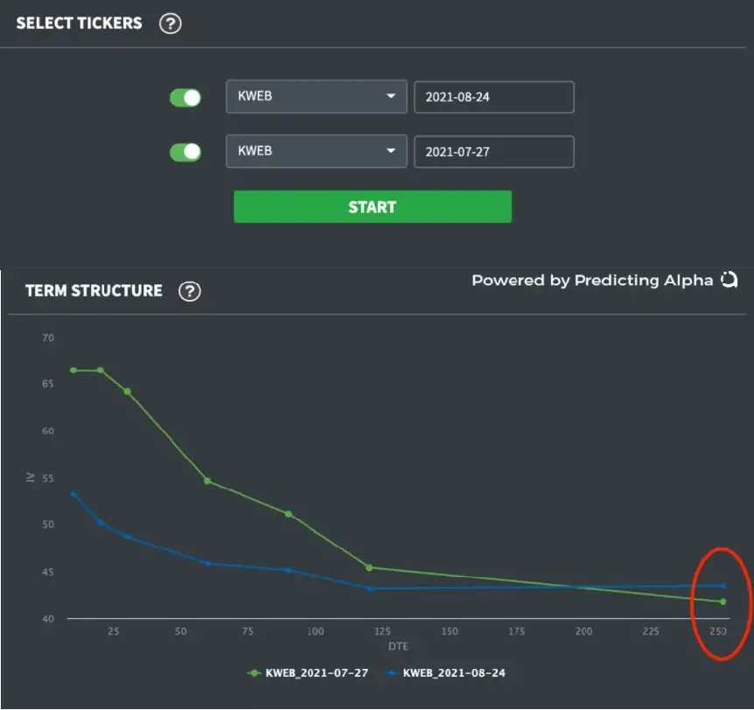Click green data point at 250 DTE
The height and width of the screenshot is (710, 754).
click(723, 602)
